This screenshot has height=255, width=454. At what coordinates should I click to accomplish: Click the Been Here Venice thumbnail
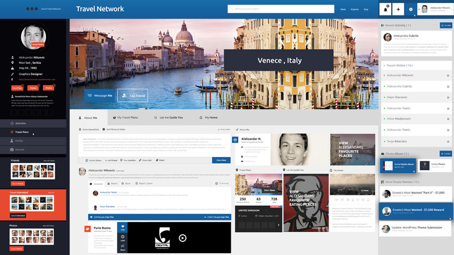[259, 184]
